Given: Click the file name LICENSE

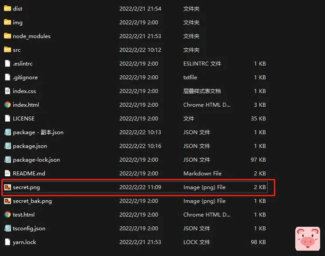Looking at the screenshot, I should (24, 119).
